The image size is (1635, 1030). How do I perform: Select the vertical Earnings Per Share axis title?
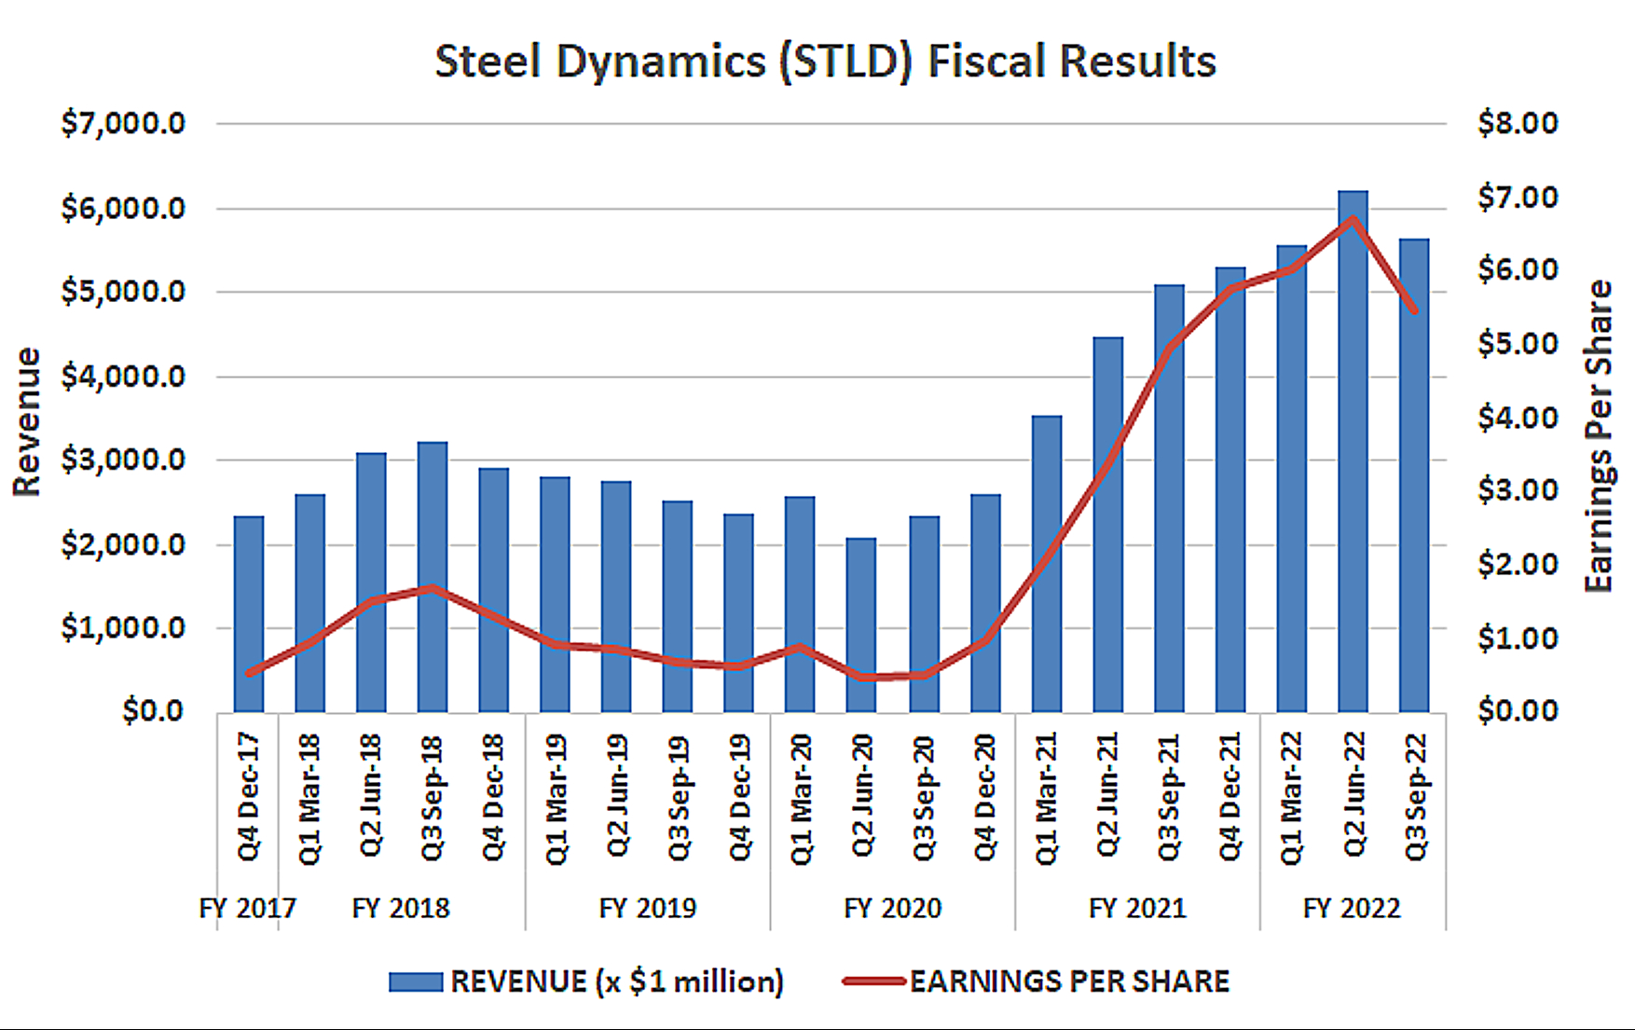(x=1600, y=435)
